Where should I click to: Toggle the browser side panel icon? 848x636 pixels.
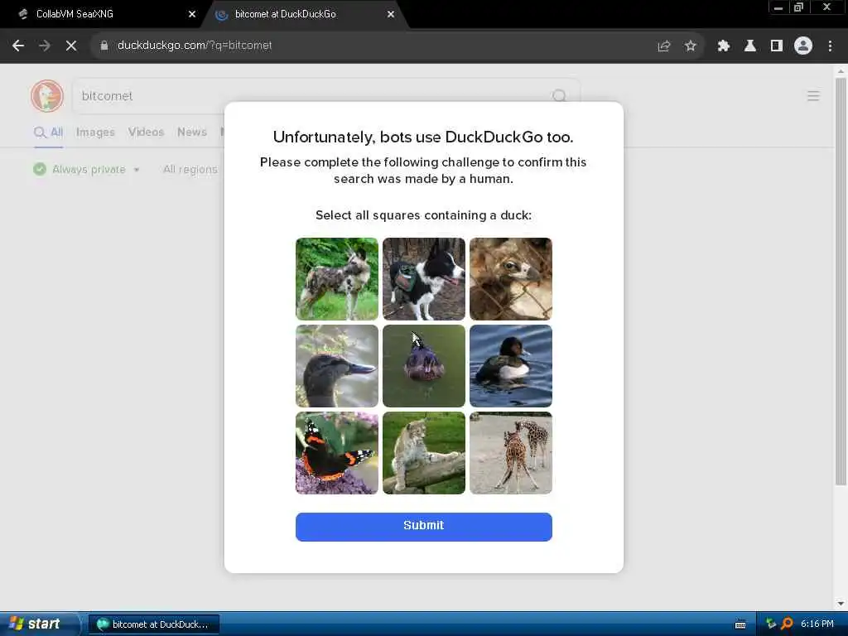777,46
